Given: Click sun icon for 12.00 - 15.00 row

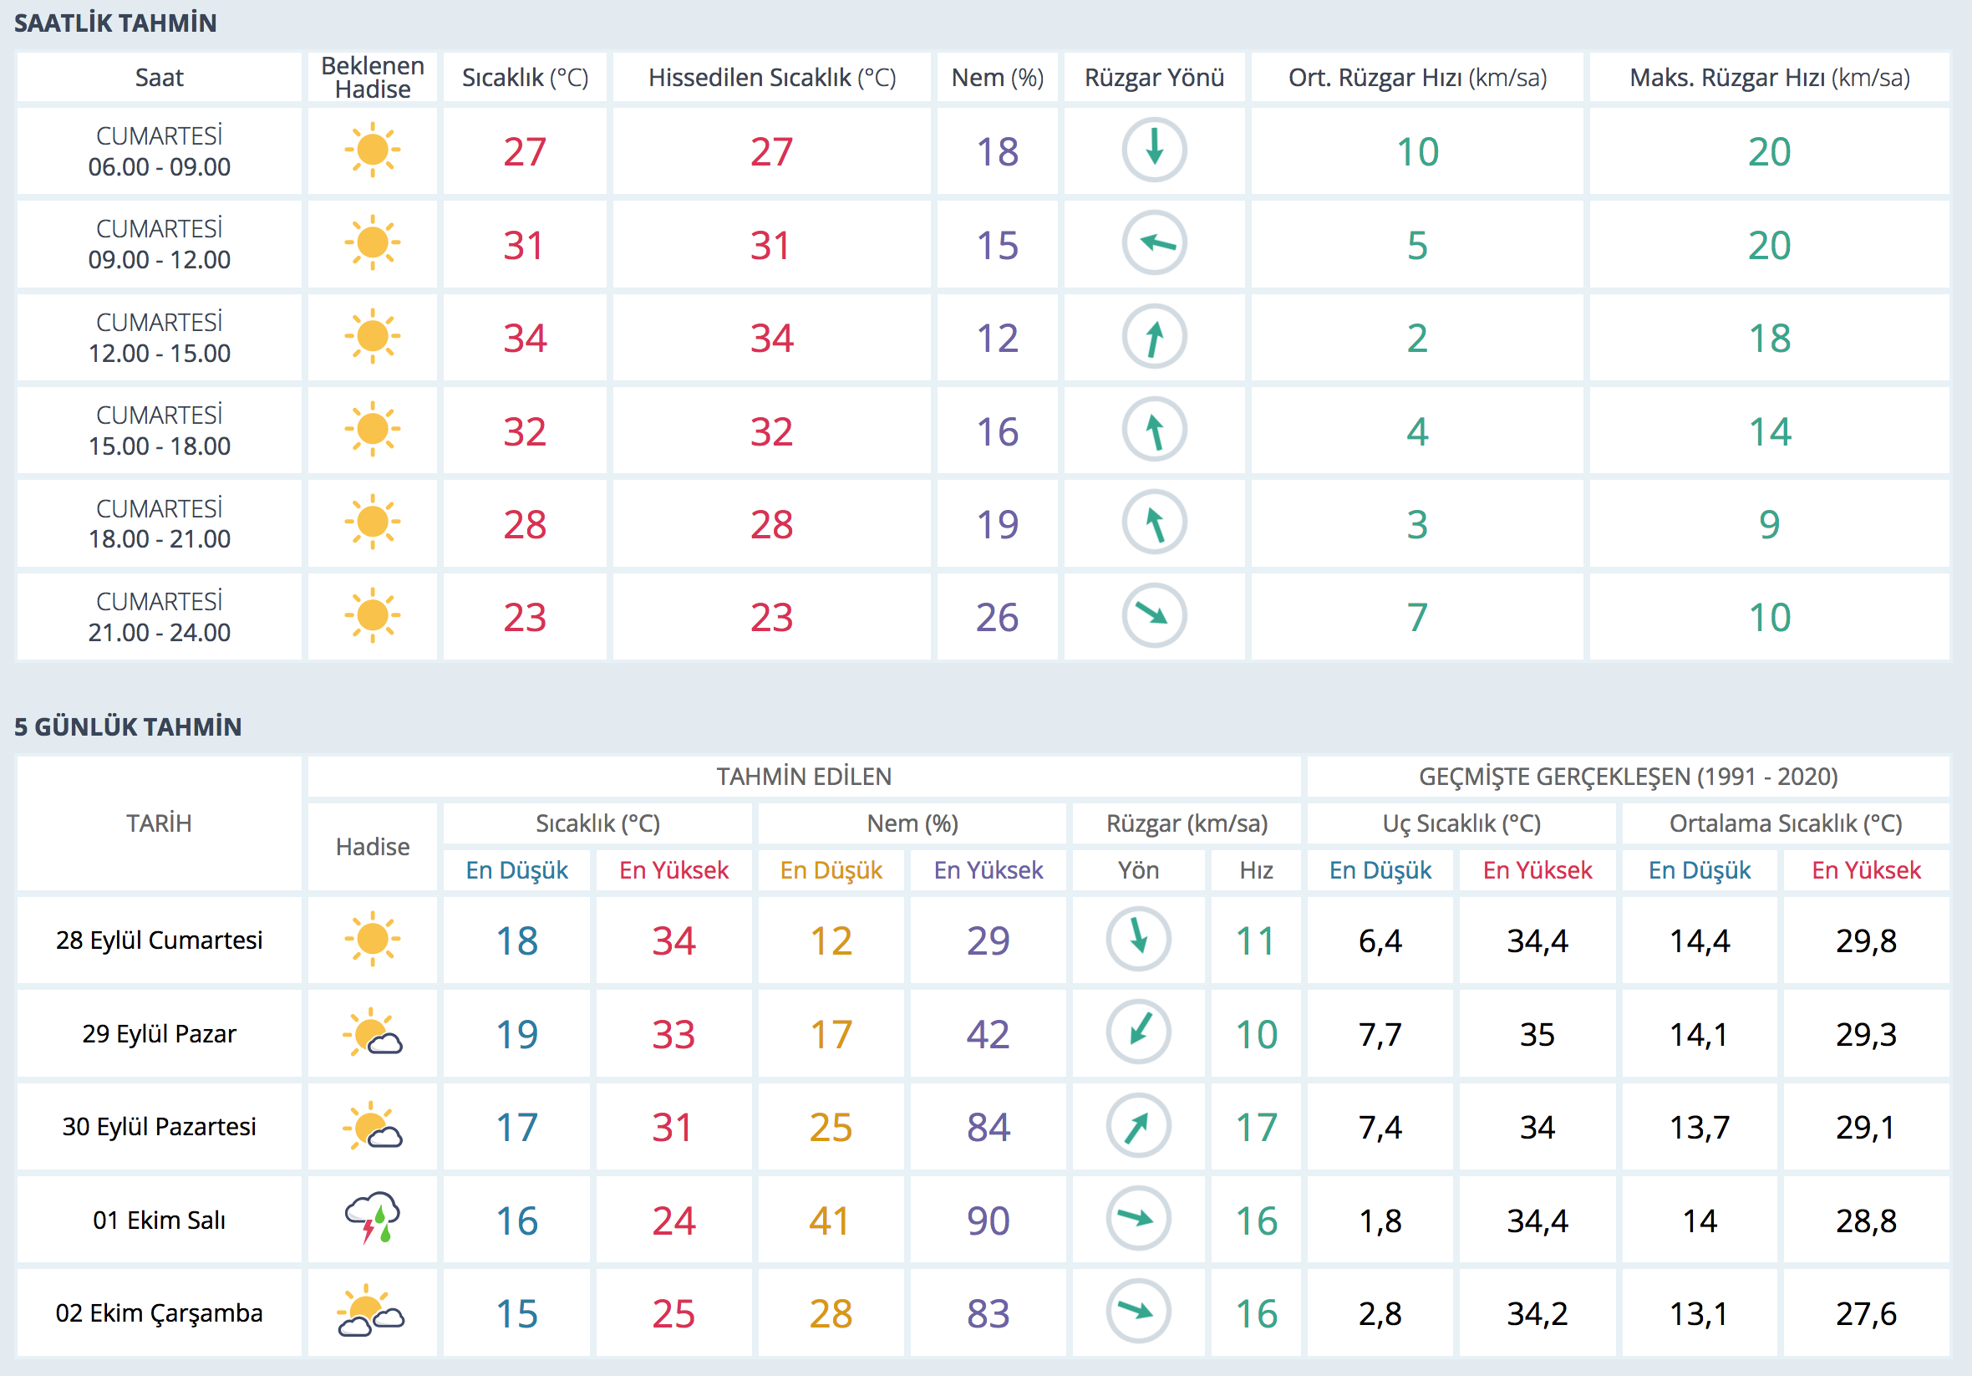Looking at the screenshot, I should click(x=372, y=336).
